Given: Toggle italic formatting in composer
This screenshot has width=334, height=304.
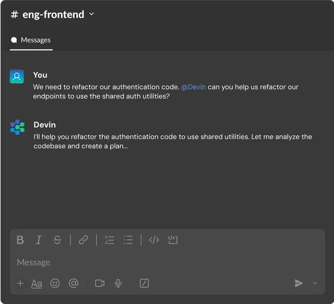Looking at the screenshot, I should point(39,240).
